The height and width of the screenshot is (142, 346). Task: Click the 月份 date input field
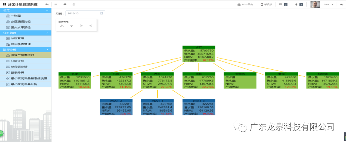[x=85, y=13]
